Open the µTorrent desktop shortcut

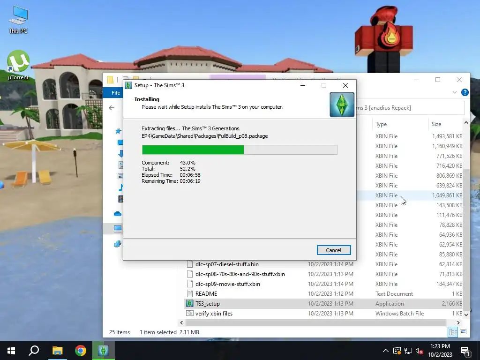click(18, 65)
